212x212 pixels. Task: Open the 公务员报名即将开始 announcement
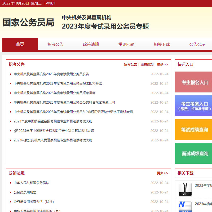click(58, 83)
